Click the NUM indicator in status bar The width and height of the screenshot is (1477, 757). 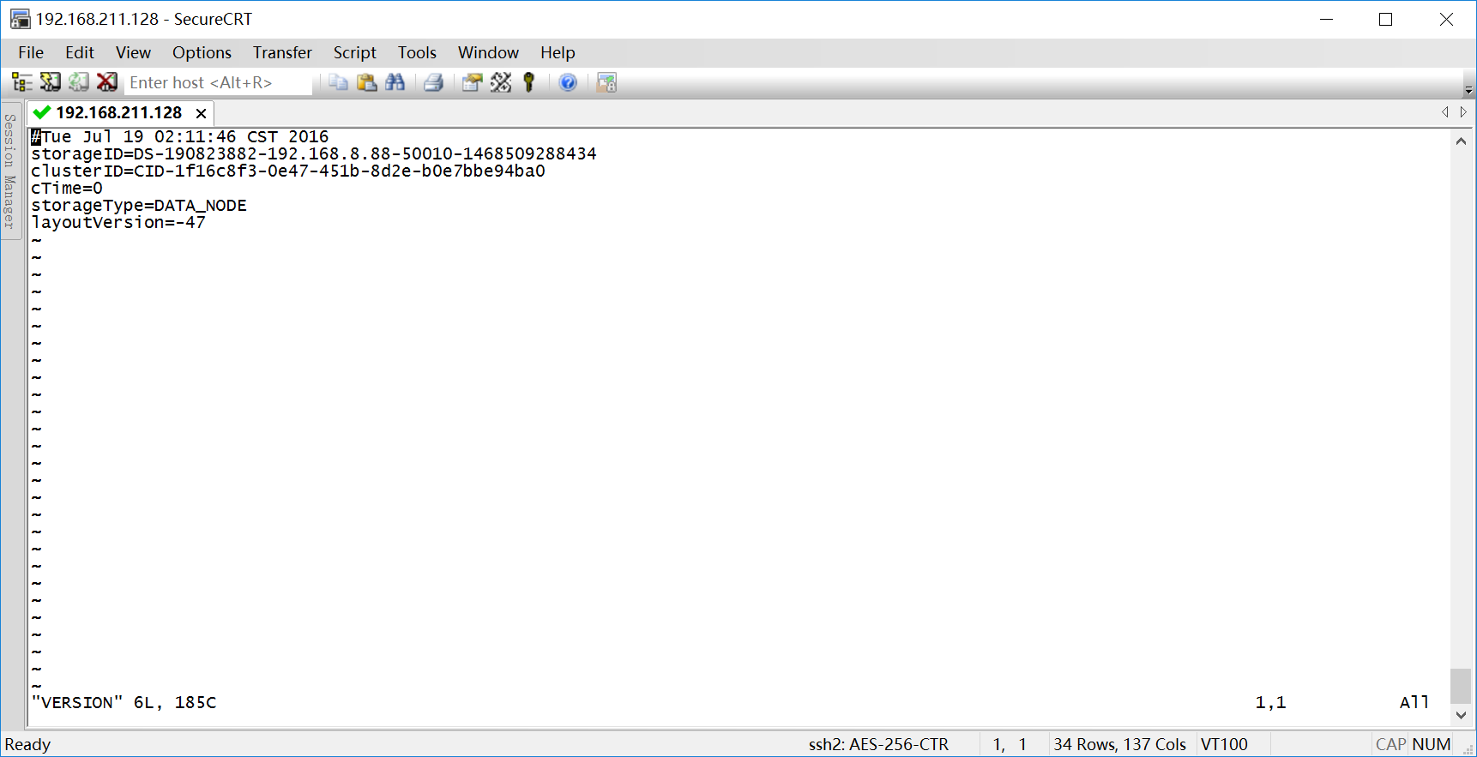[1432, 744]
